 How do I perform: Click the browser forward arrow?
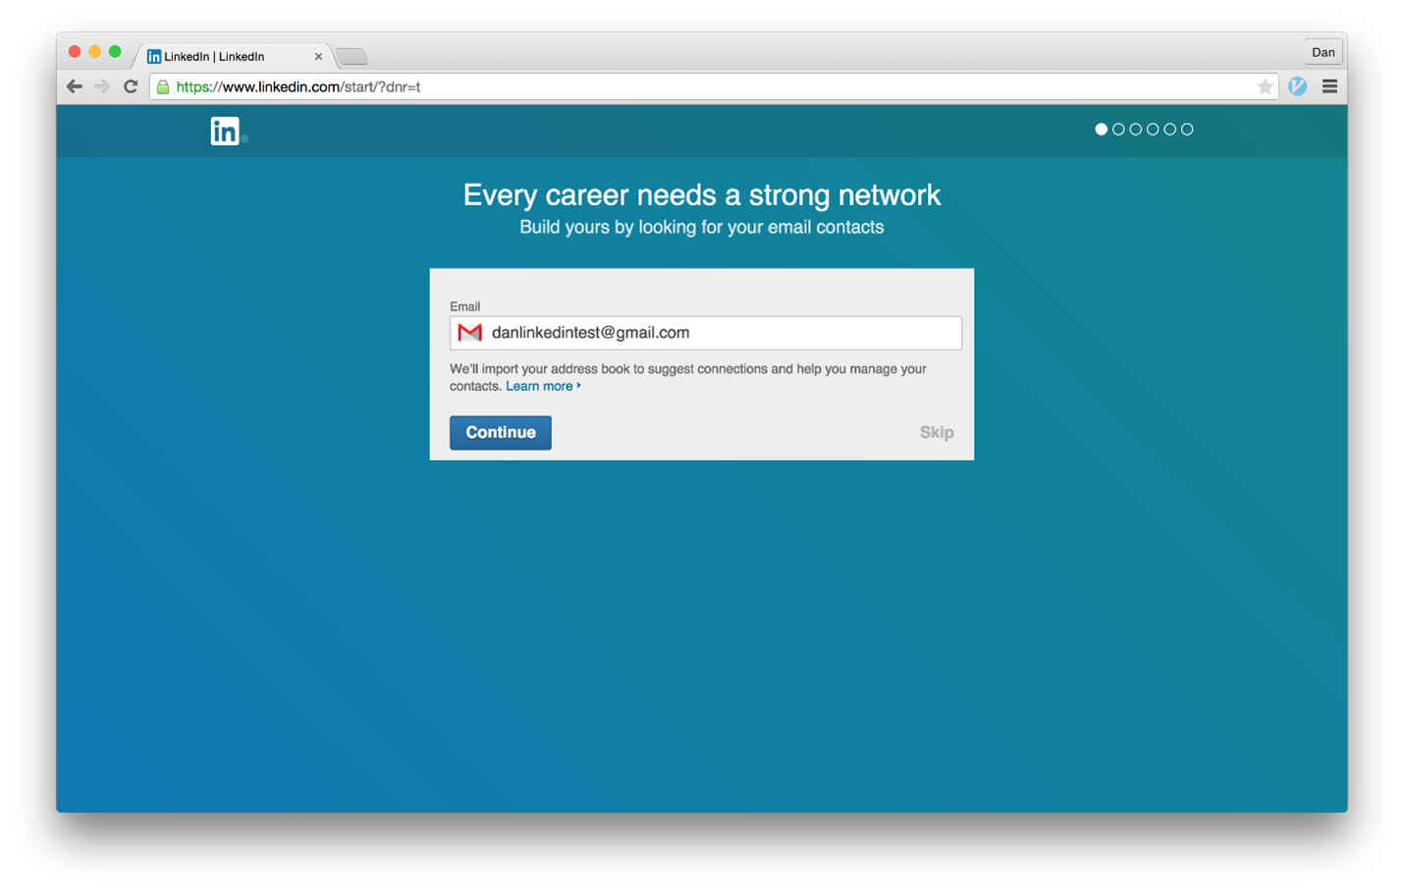[102, 86]
